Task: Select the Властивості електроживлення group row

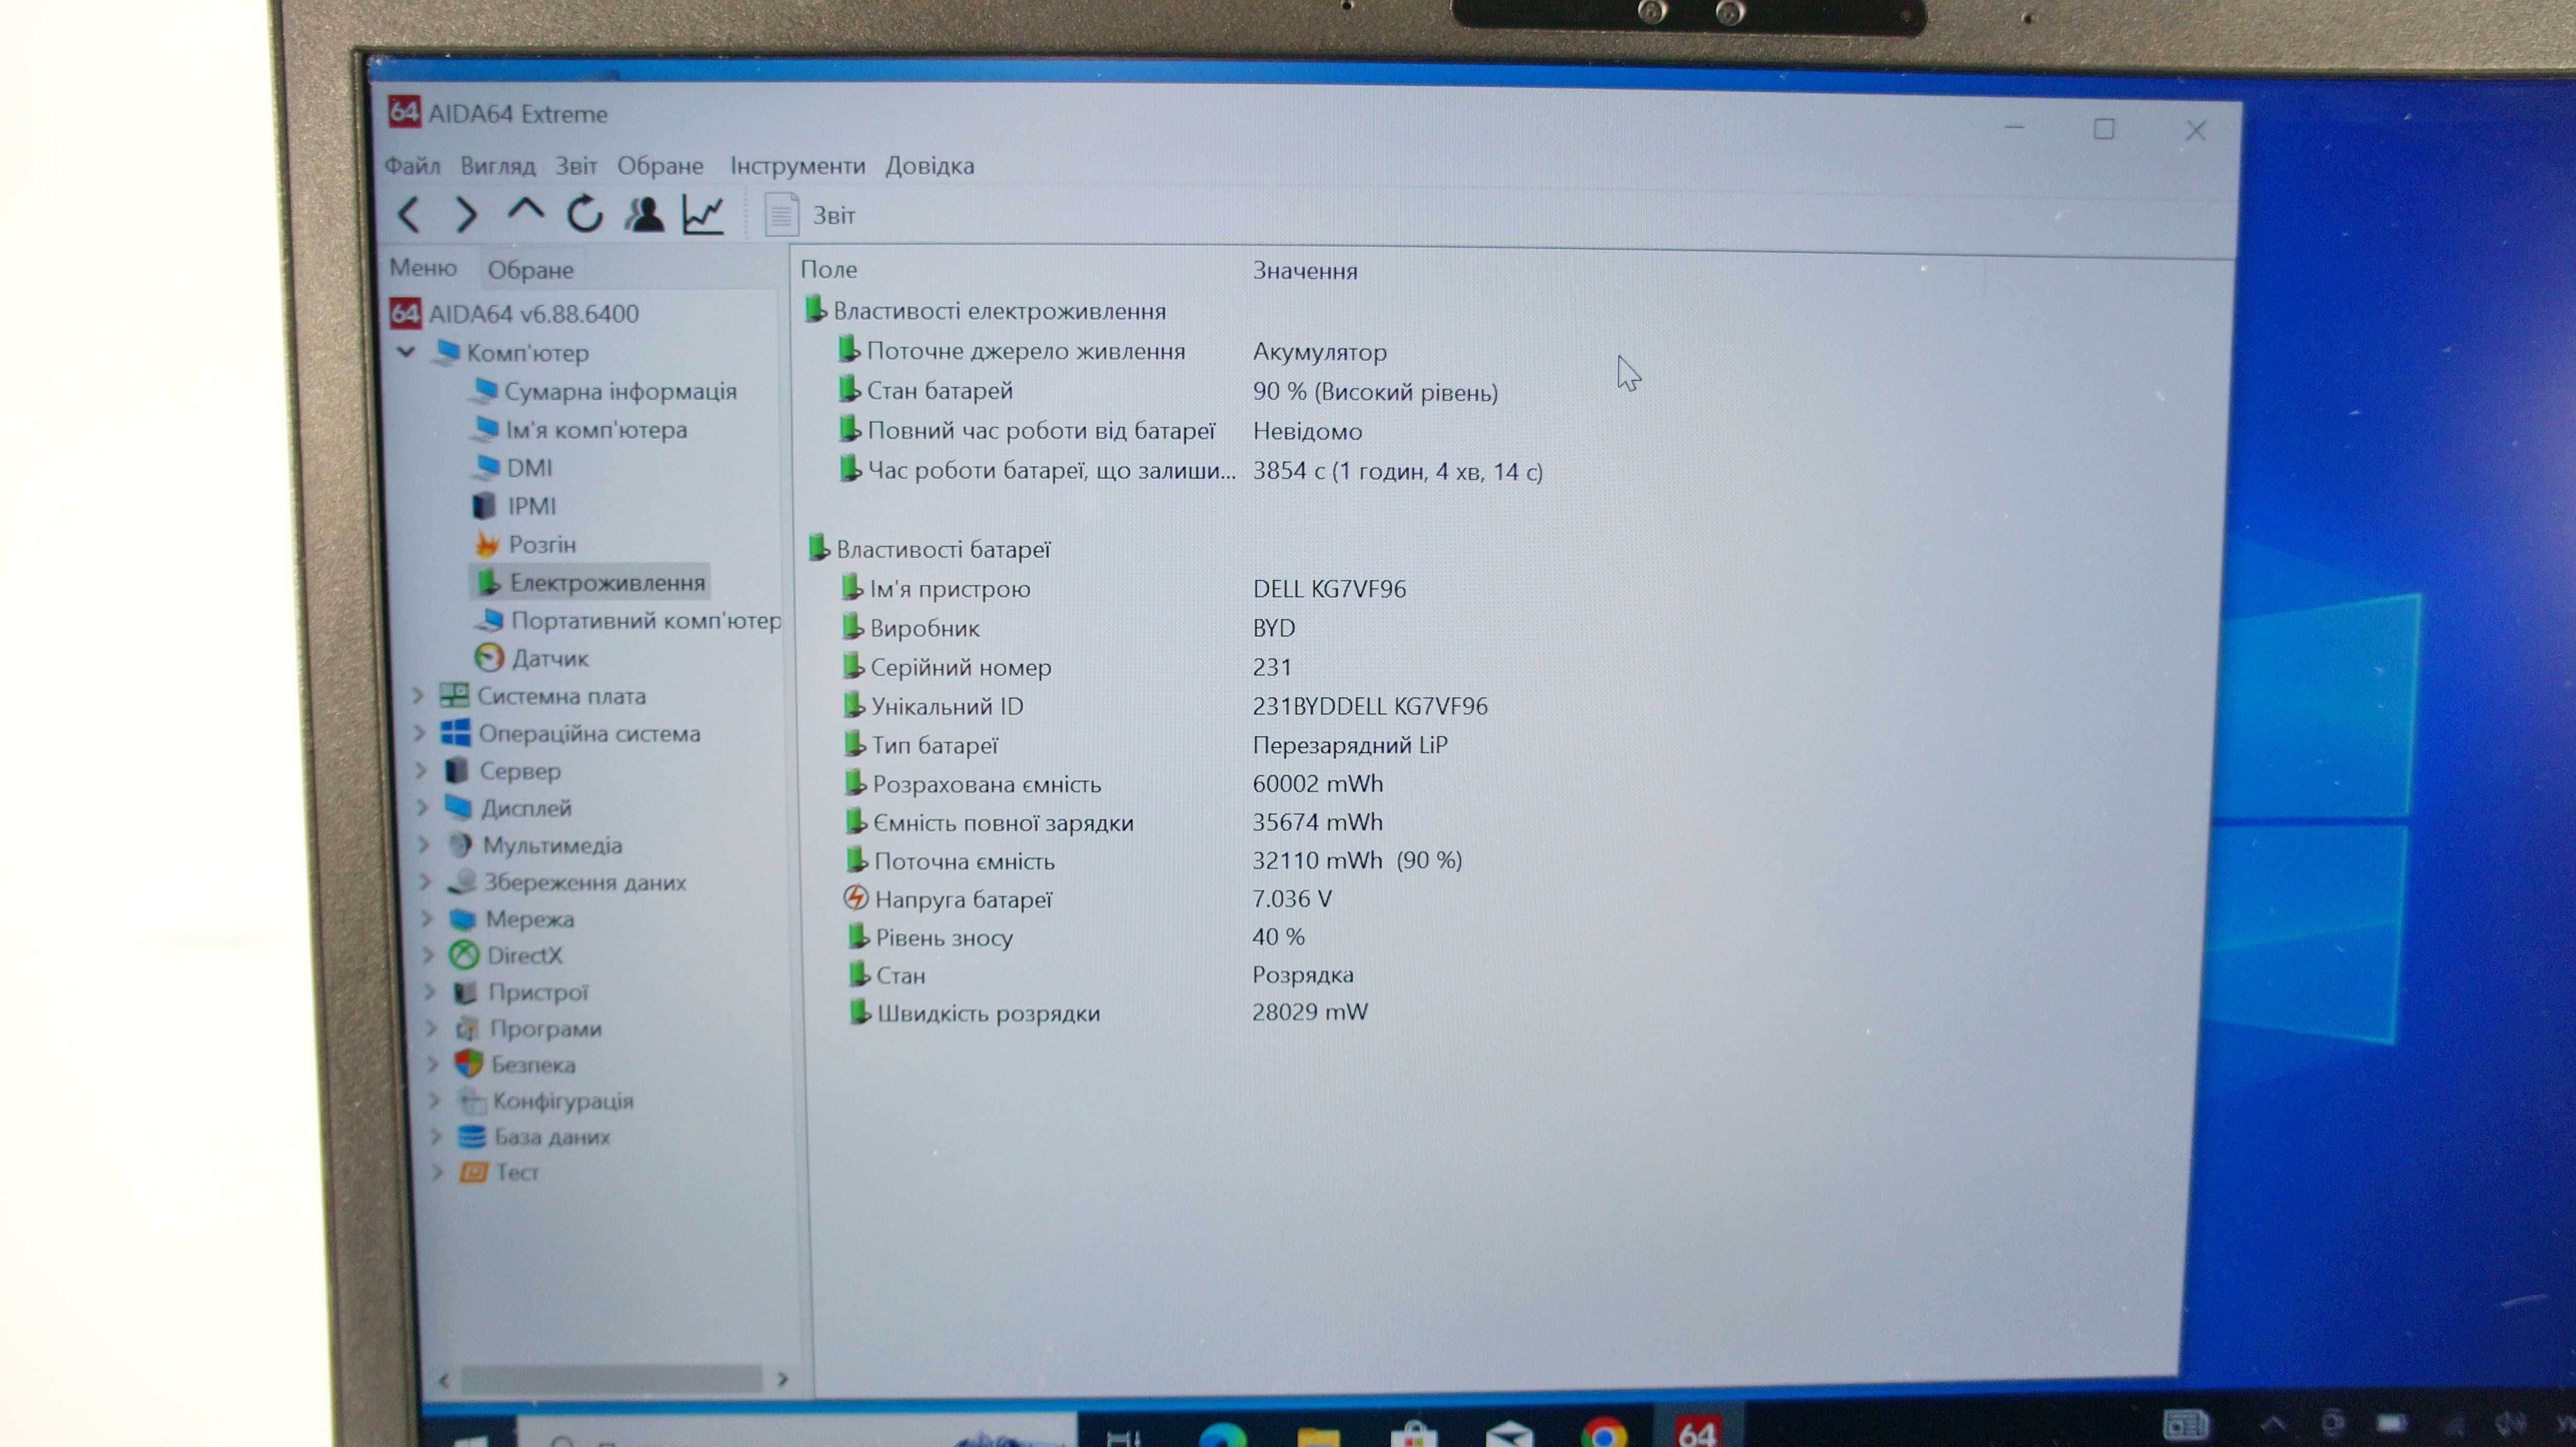Action: 985,311
